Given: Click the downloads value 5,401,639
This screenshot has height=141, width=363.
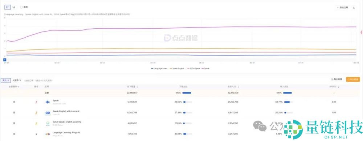Looking at the screenshot, I should [x=132, y=102].
